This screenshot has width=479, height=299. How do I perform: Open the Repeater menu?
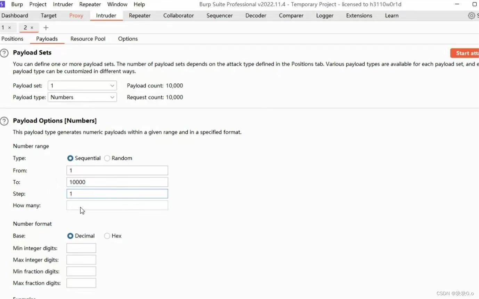coord(90,4)
